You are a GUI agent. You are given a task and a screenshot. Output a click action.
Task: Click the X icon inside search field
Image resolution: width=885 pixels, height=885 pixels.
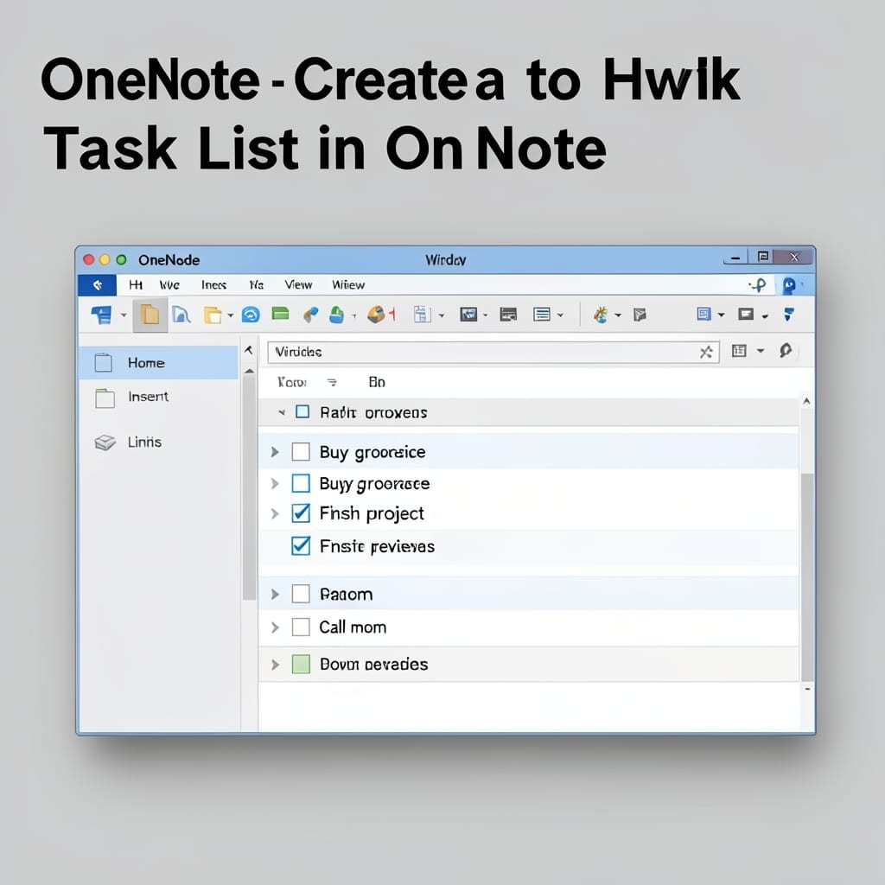click(705, 353)
